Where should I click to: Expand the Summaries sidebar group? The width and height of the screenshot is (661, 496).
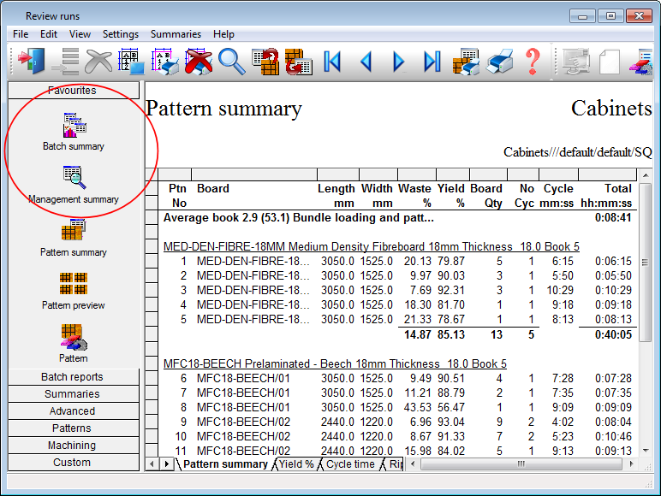coord(74,393)
